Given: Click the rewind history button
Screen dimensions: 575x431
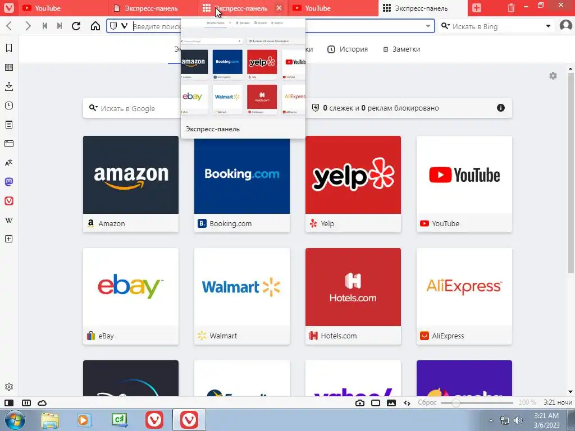Looking at the screenshot, I should click(x=45, y=26).
